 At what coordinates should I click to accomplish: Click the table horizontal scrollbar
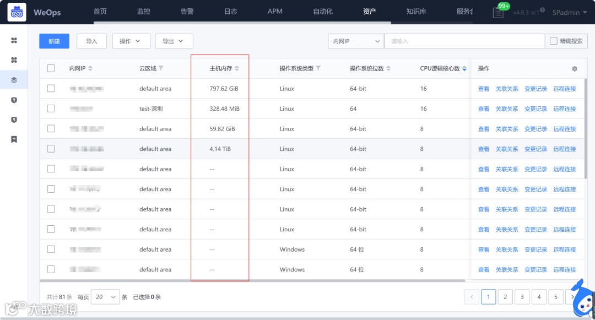point(252,281)
